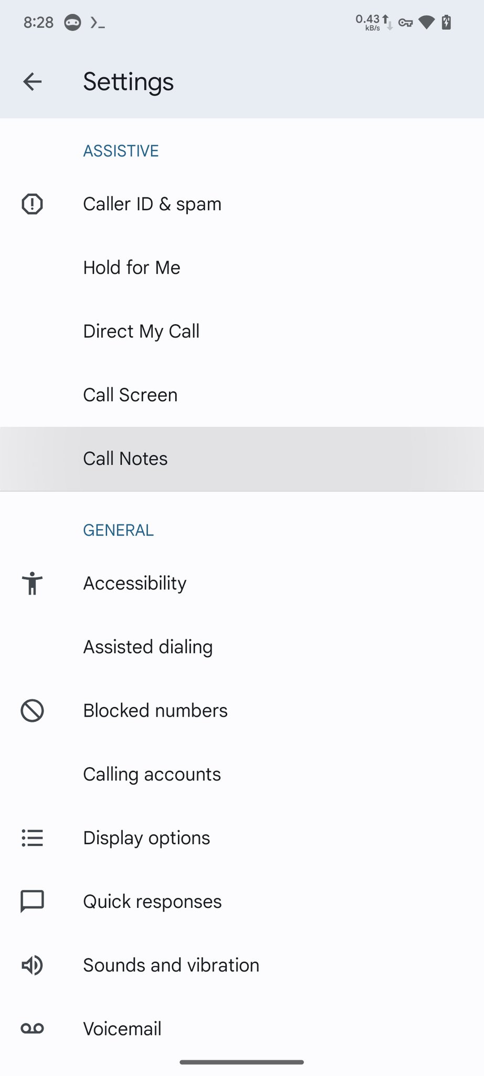Open the Accessibility settings entry
Screen dimensions: 484x1076
click(x=135, y=583)
